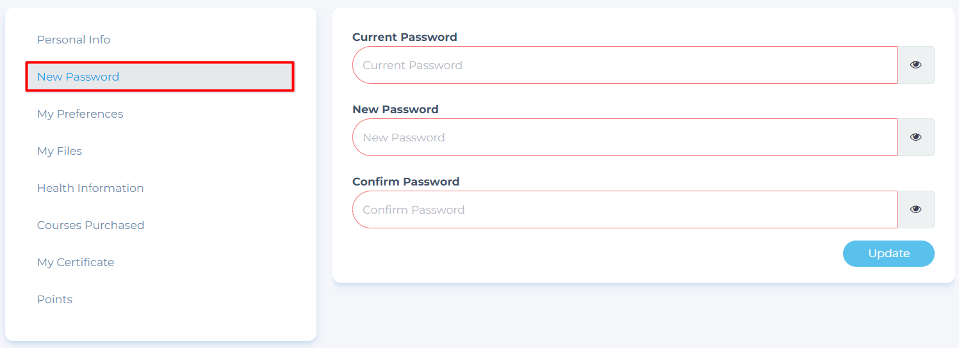Select New Password in the sidebar
Image resolution: width=959 pixels, height=348 pixels.
coord(78,77)
